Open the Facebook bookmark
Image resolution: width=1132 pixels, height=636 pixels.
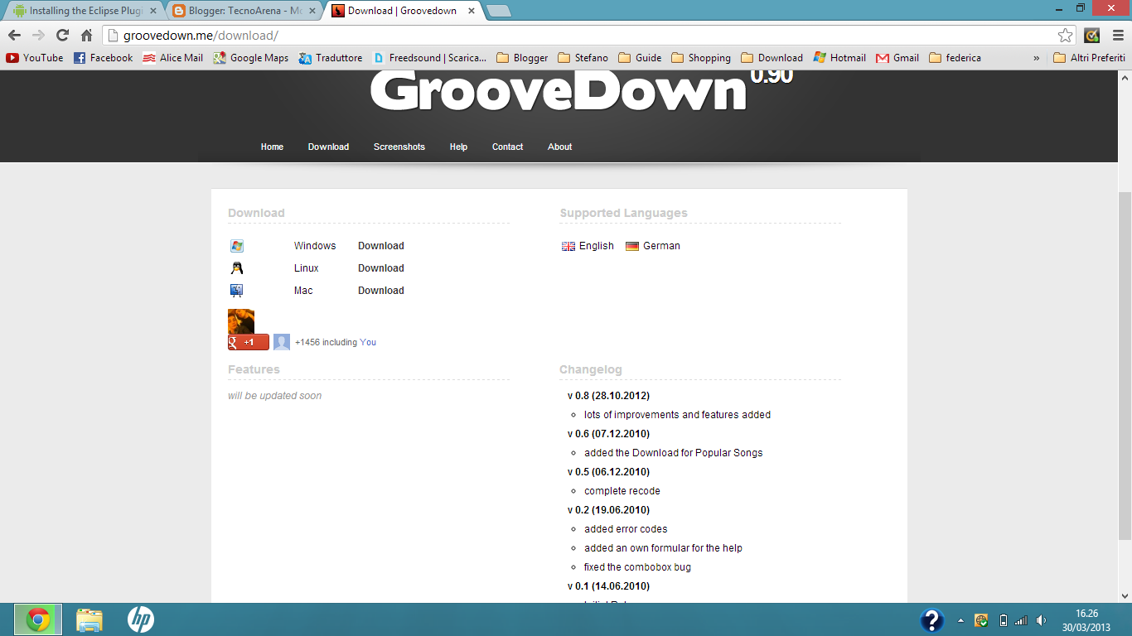[103, 58]
